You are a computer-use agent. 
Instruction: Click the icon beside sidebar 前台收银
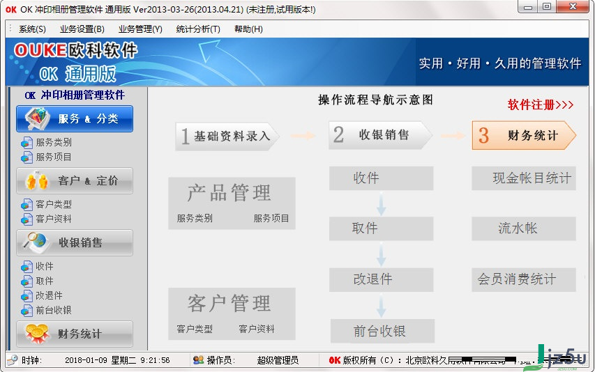click(x=27, y=311)
